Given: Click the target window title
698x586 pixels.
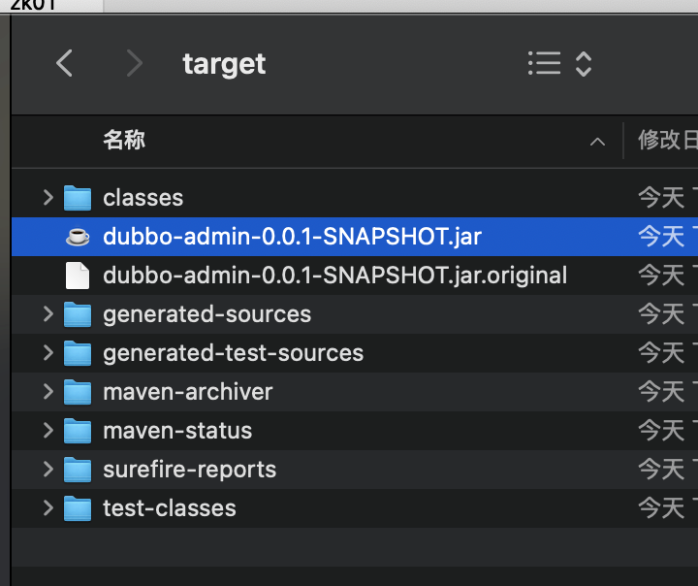Looking at the screenshot, I should coord(224,64).
